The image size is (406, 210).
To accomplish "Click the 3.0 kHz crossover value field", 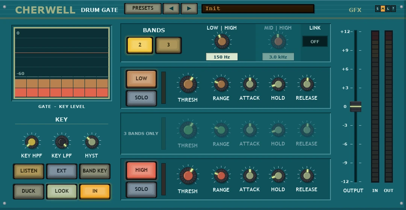I will click(x=278, y=57).
